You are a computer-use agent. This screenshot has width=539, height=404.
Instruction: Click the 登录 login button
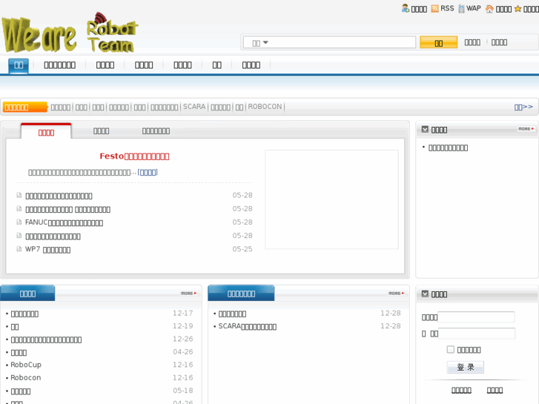coord(466,367)
